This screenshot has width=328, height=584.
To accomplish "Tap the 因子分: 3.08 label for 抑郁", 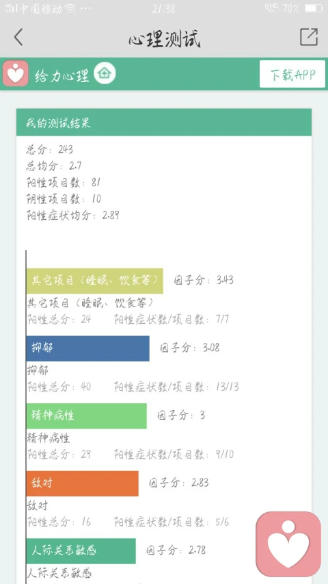I will [190, 348].
